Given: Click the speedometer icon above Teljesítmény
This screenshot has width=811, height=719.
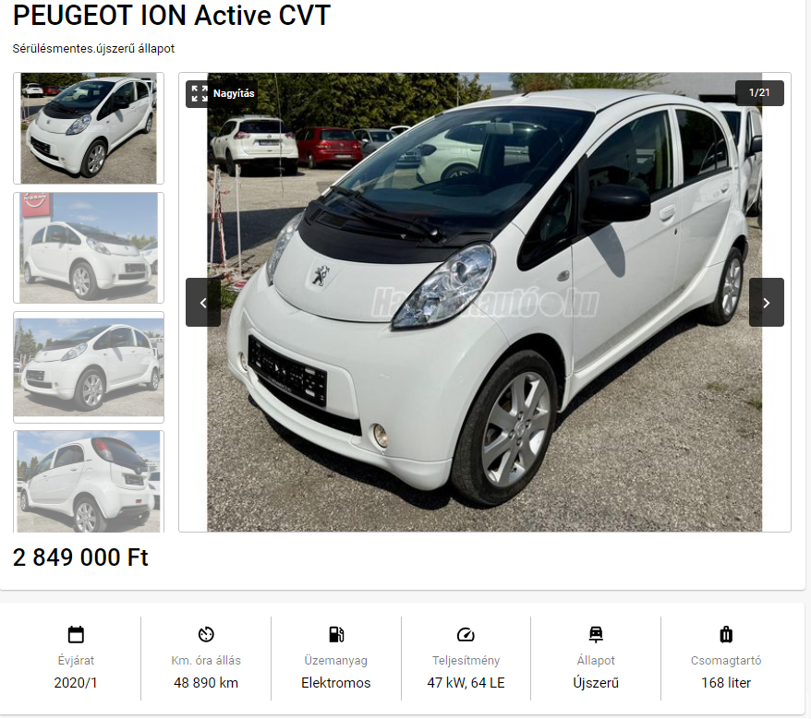Looking at the screenshot, I should click(x=466, y=634).
